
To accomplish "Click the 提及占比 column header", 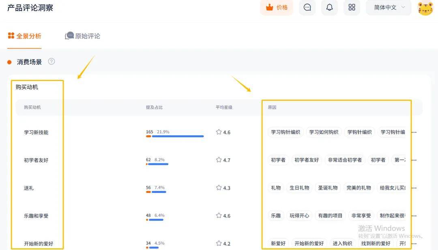I will (x=154, y=107).
